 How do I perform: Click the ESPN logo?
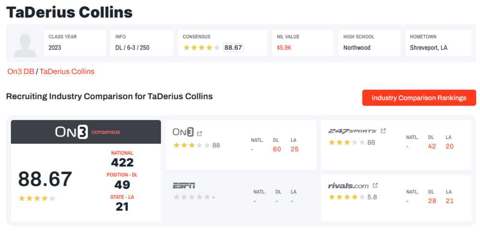pyautogui.click(x=184, y=185)
